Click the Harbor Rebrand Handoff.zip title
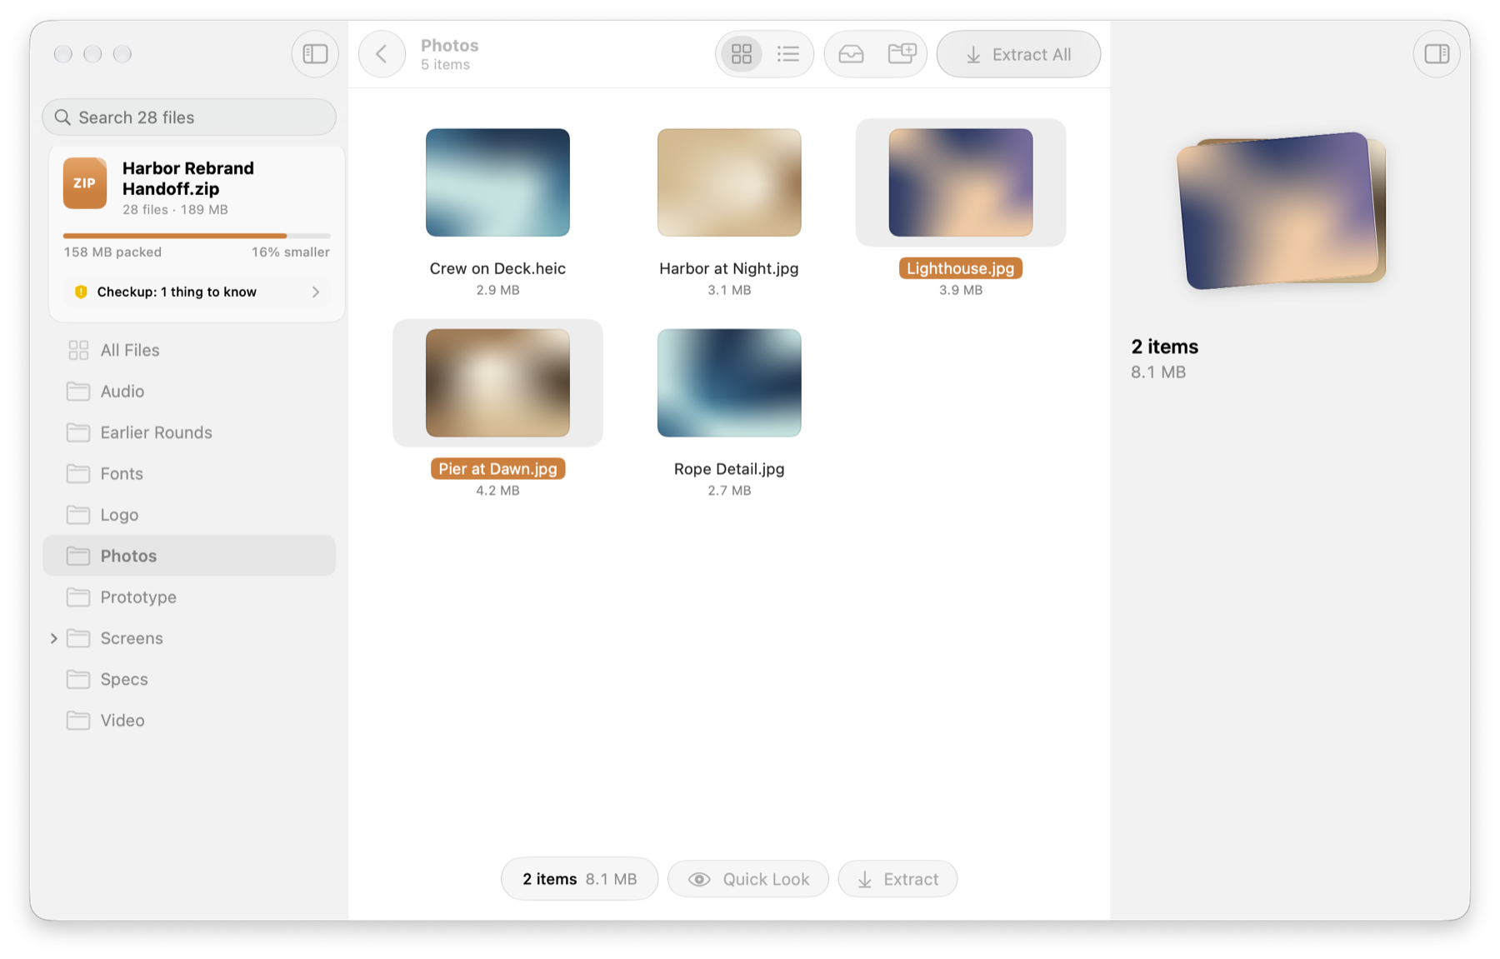Screen dimensions: 1500x959 pos(188,178)
